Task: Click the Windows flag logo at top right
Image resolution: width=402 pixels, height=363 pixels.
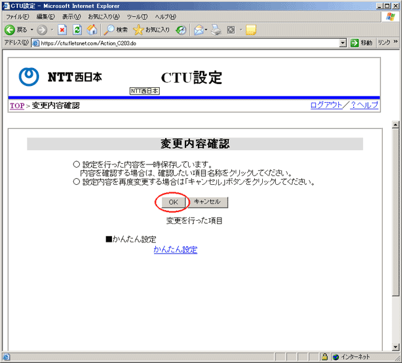Action: pyautogui.click(x=390, y=17)
